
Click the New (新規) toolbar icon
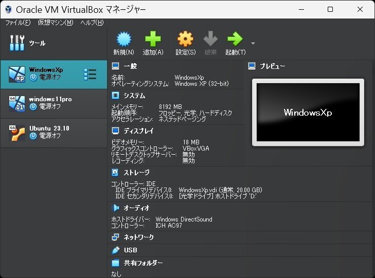coord(123,39)
